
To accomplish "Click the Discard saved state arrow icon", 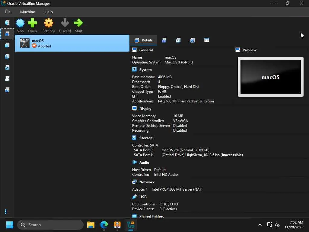I will pos(65,23).
